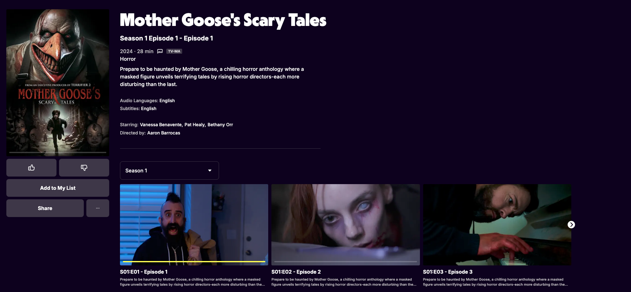Open the three-dot more options button

point(98,208)
